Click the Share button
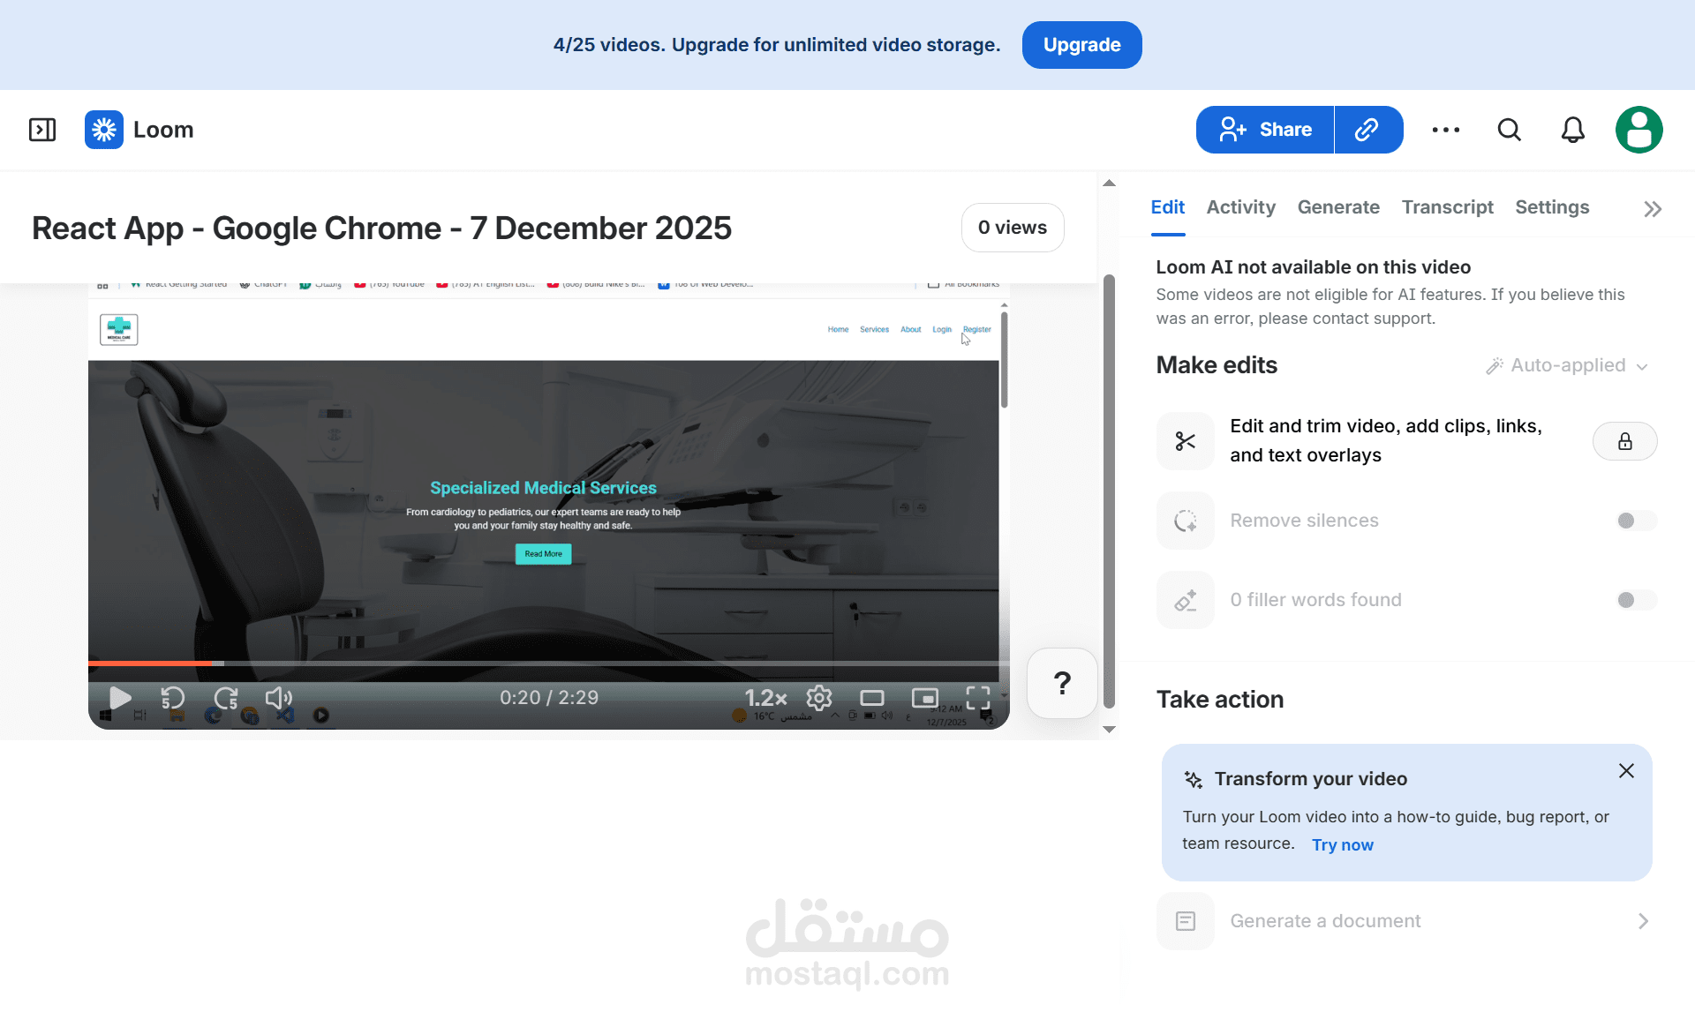This screenshot has width=1695, height=1012. click(x=1265, y=130)
